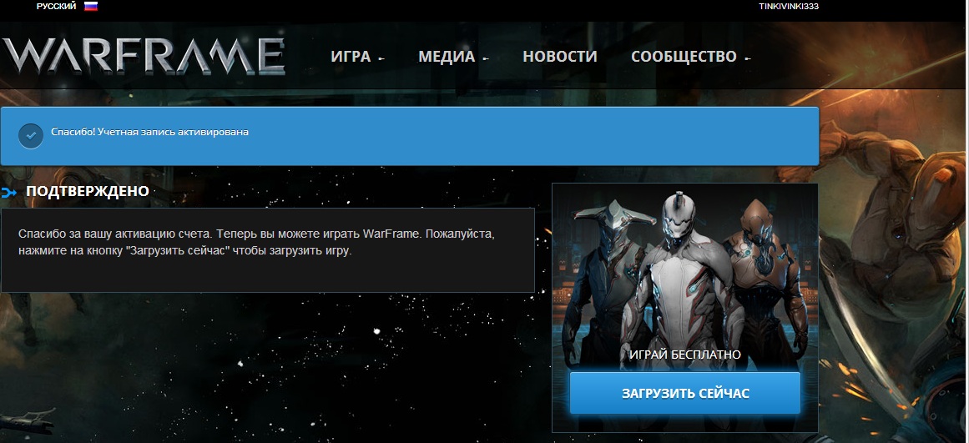The height and width of the screenshot is (443, 969).
Task: Open the НОВОСТИ page
Action: [560, 57]
